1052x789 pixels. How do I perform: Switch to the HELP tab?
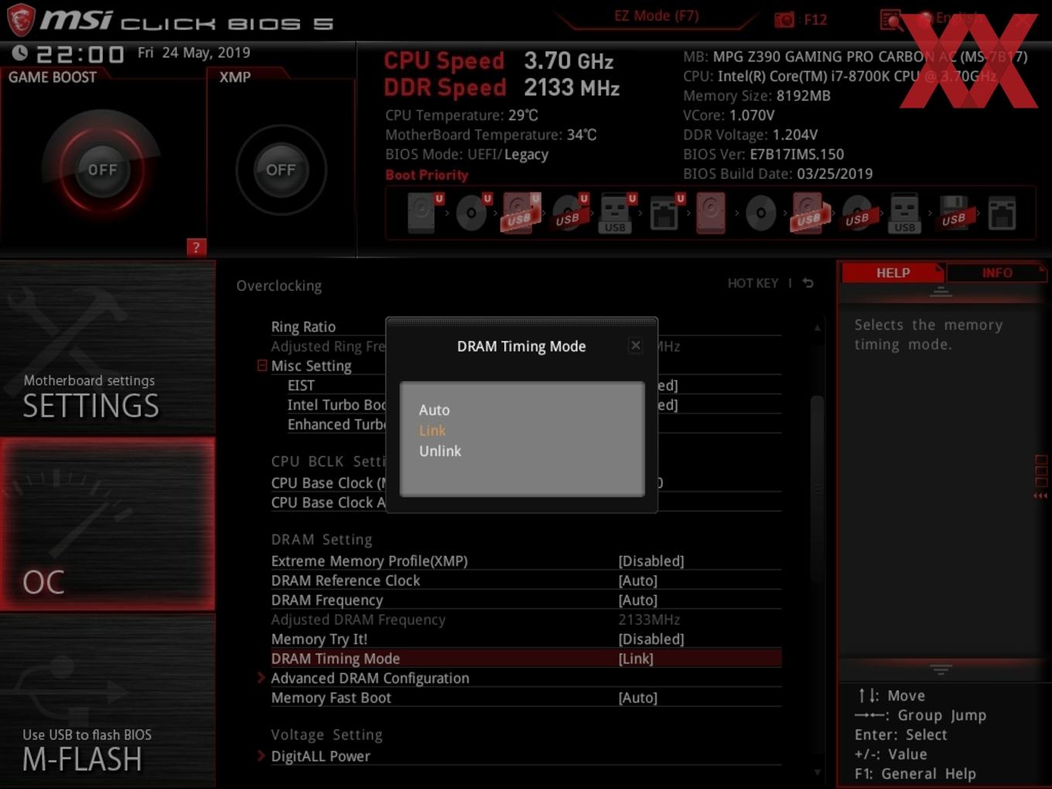click(x=893, y=273)
